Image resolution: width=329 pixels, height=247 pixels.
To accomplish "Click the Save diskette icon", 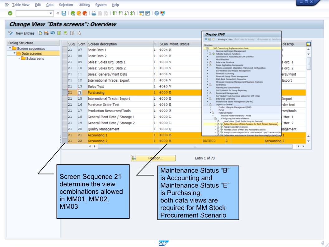I will coord(64,13).
